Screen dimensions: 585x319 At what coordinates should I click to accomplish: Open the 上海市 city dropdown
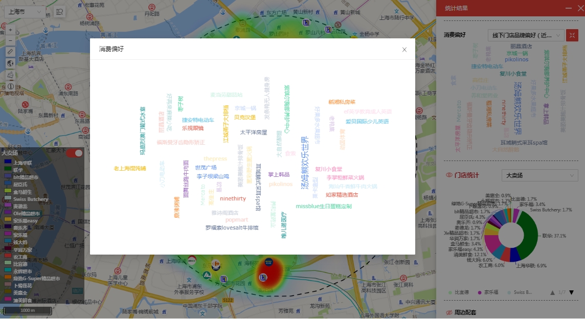(x=25, y=12)
